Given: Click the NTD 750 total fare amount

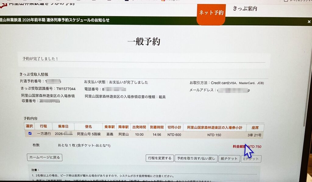Looking at the screenshot, I should [x=255, y=147].
